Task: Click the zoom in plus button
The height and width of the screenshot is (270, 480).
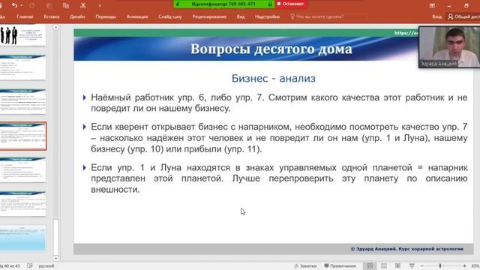Action: point(465,266)
